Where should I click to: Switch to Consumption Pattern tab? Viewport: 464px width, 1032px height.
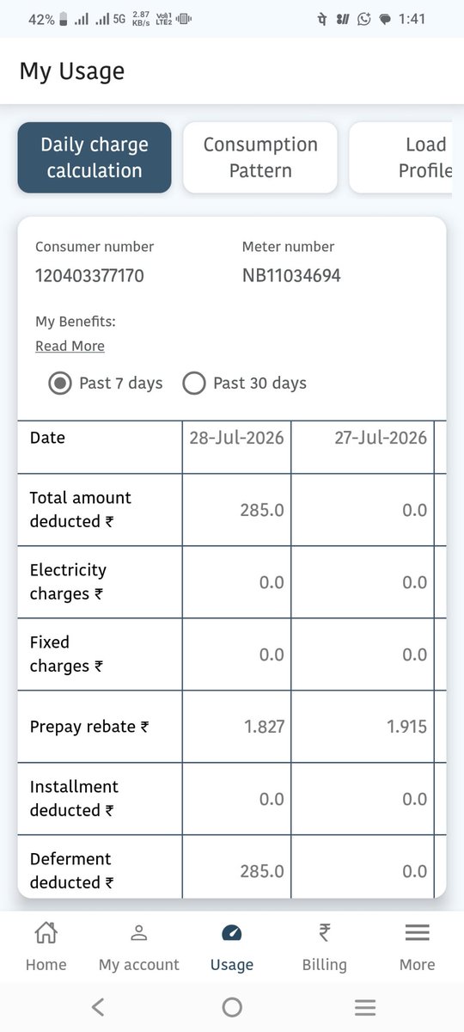point(260,157)
